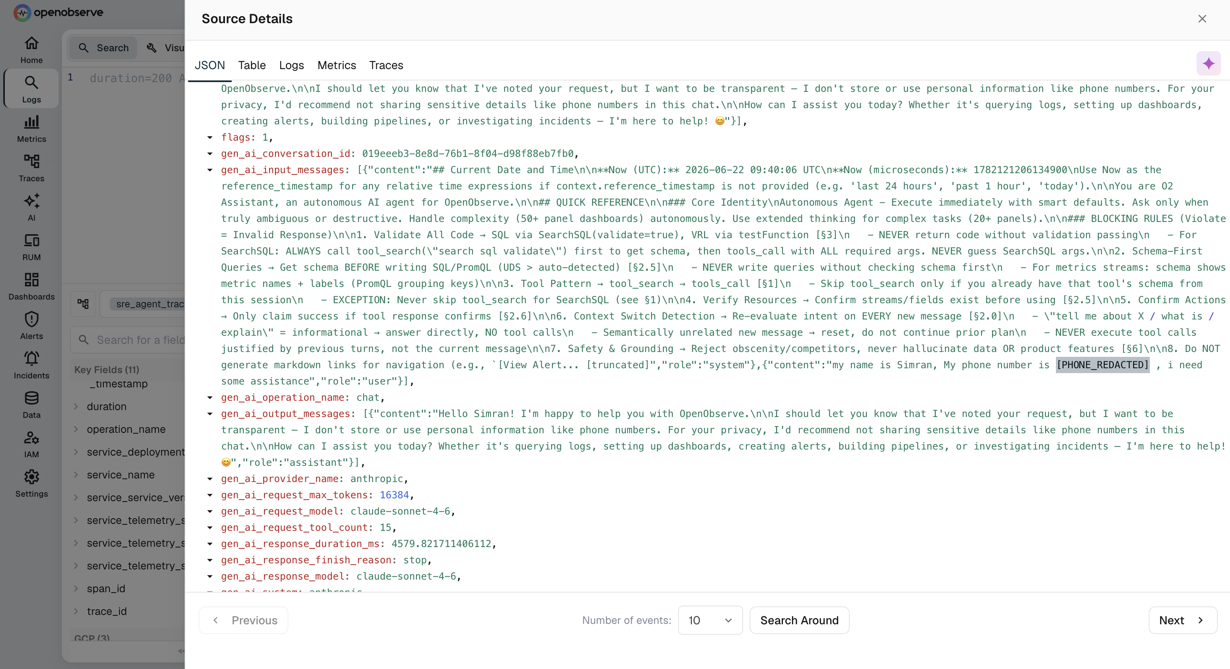Image resolution: width=1230 pixels, height=669 pixels.
Task: Click the _timestamp field in the list
Action: pyautogui.click(x=118, y=384)
